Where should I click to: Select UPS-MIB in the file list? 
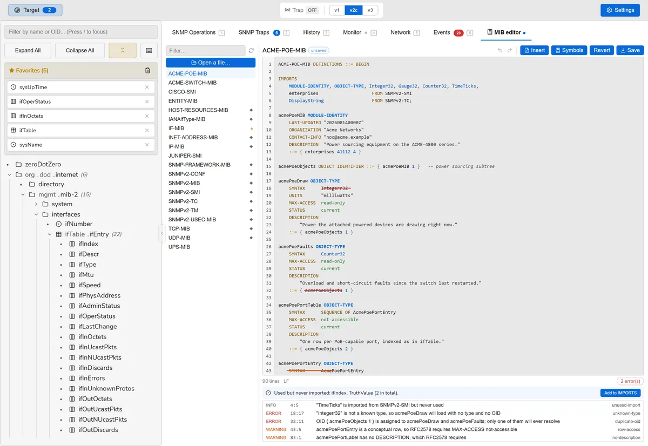pyautogui.click(x=211, y=247)
